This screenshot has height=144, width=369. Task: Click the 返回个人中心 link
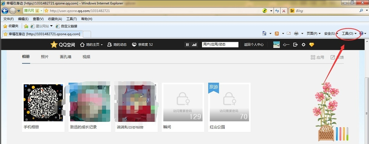[254, 44]
